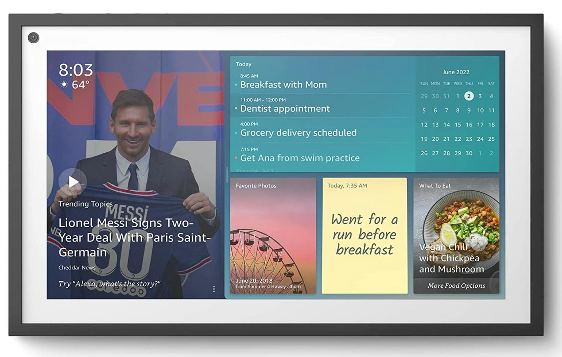Select the Today agenda header

coord(243,64)
